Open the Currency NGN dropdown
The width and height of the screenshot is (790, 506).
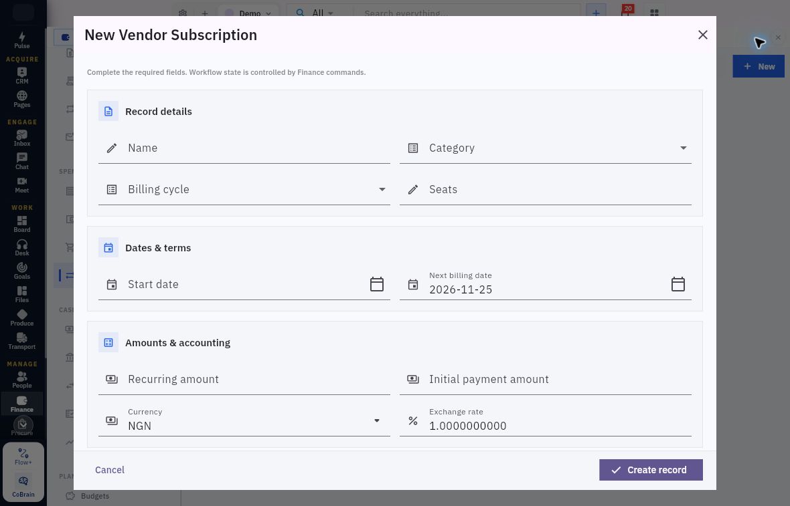point(244,420)
